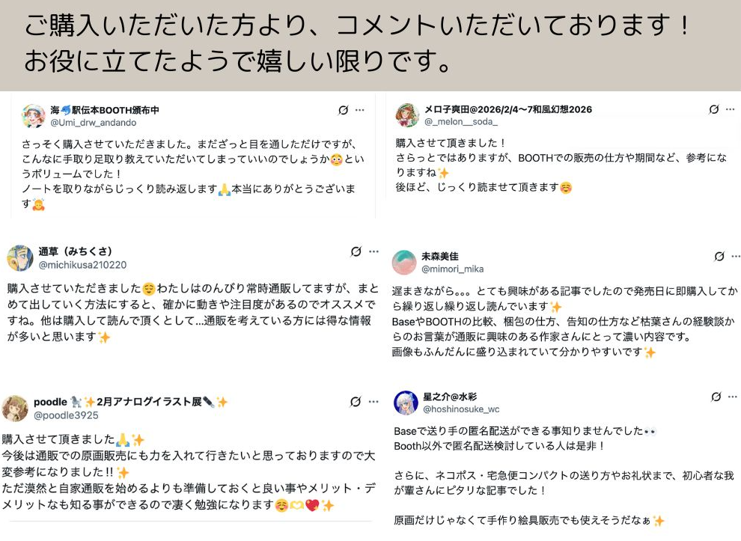Image resolution: width=741 pixels, height=541 pixels.
Task: Click the Grok icon on 未森美佳's tweet
Action: click(x=719, y=257)
